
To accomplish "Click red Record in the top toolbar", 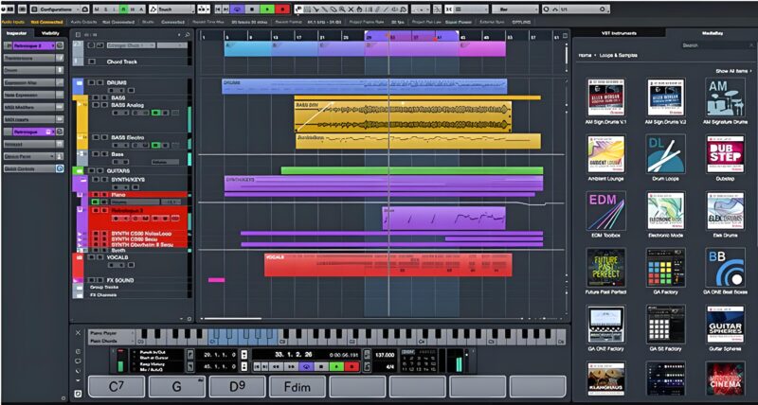I will [x=282, y=9].
